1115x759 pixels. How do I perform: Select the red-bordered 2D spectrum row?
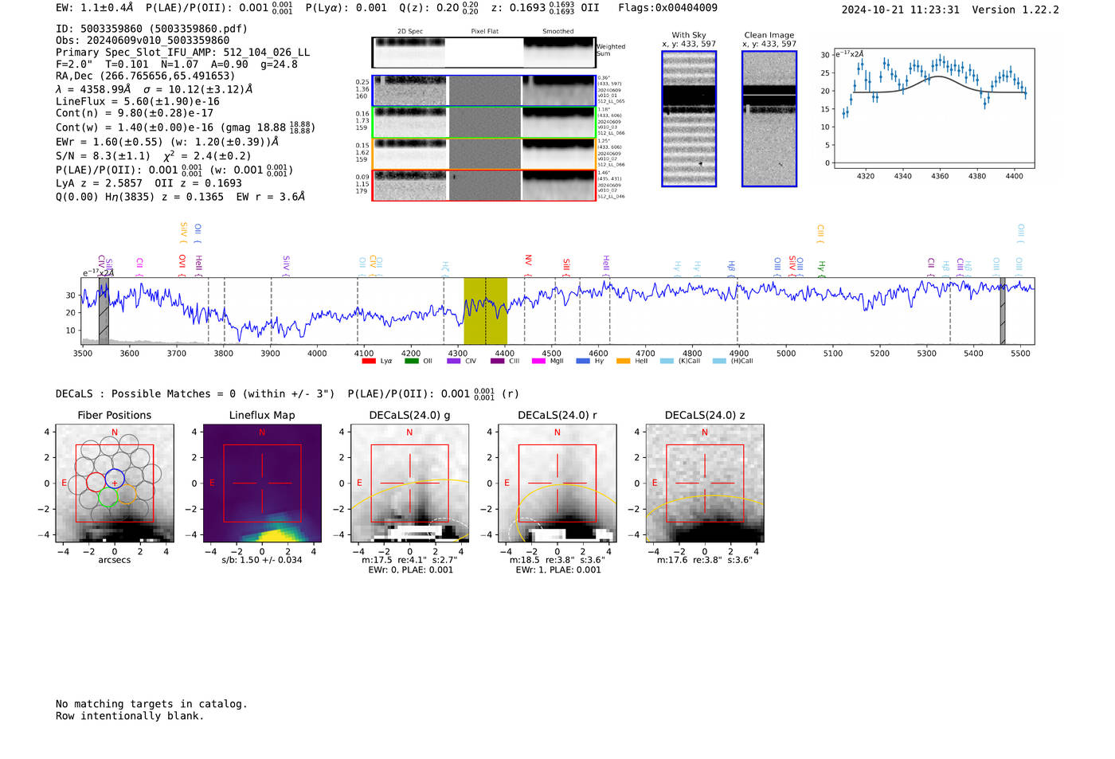(483, 186)
